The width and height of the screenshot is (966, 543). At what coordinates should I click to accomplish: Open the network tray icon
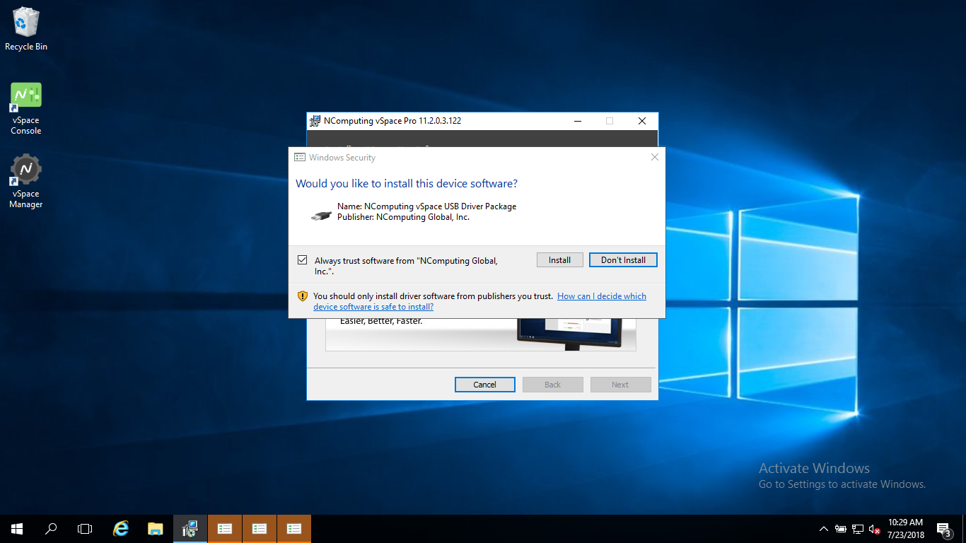point(858,529)
